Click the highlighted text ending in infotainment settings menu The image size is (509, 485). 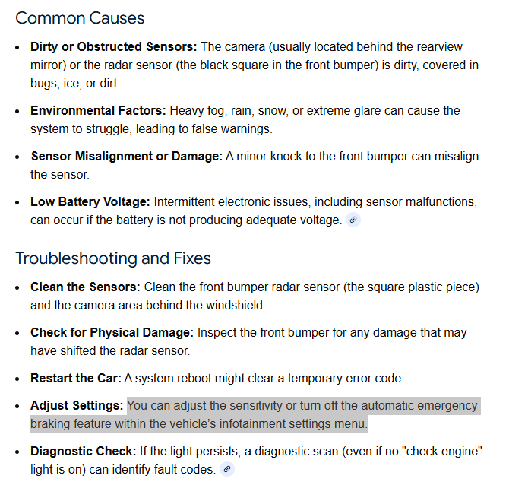(199, 423)
